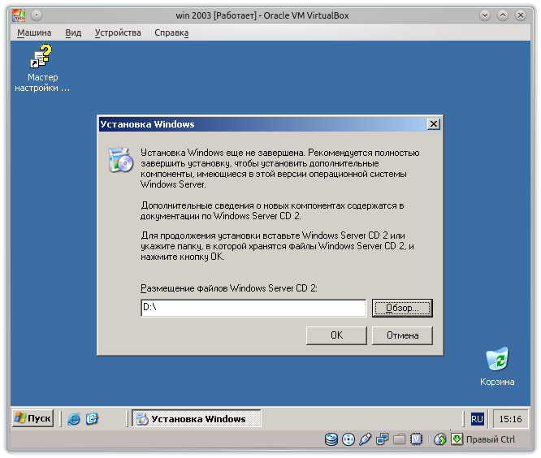Click the setup CD icon in the dialog
This screenshot has width=541, height=458.
[120, 160]
